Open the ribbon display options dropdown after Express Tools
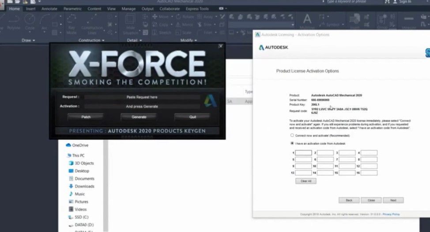Viewport: 430px width, 232px height. [x=226, y=9]
